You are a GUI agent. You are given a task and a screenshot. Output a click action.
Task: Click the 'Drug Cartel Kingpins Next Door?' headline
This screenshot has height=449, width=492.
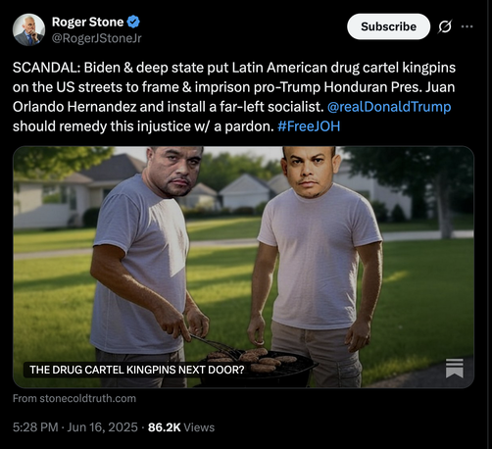(137, 370)
